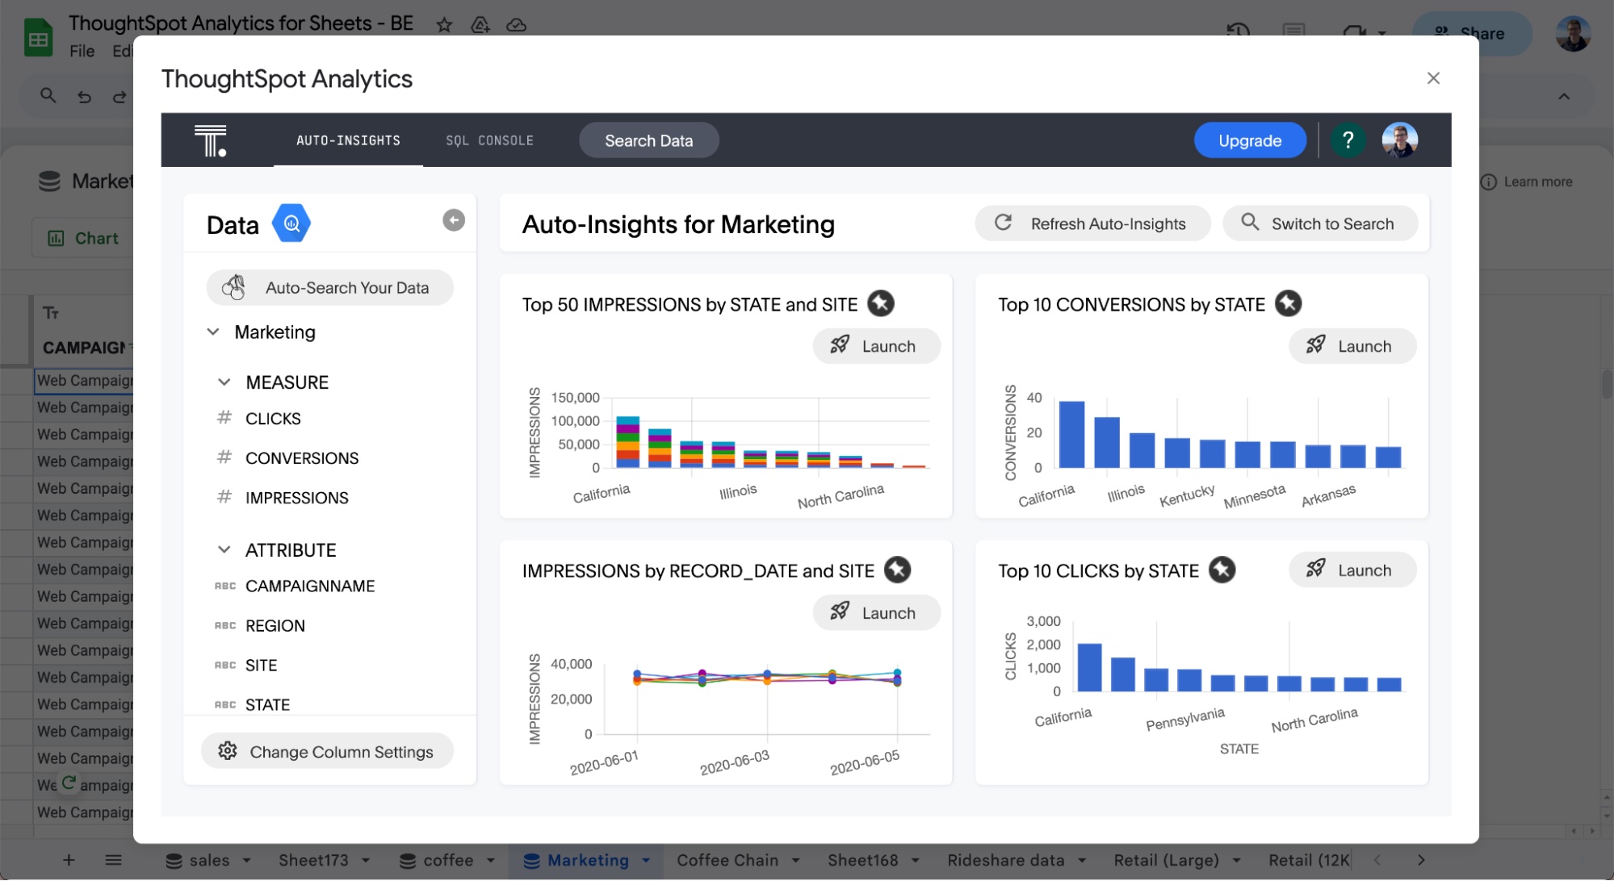The height and width of the screenshot is (881, 1614).
Task: Click the Google Sheets app icon
Action: point(38,37)
